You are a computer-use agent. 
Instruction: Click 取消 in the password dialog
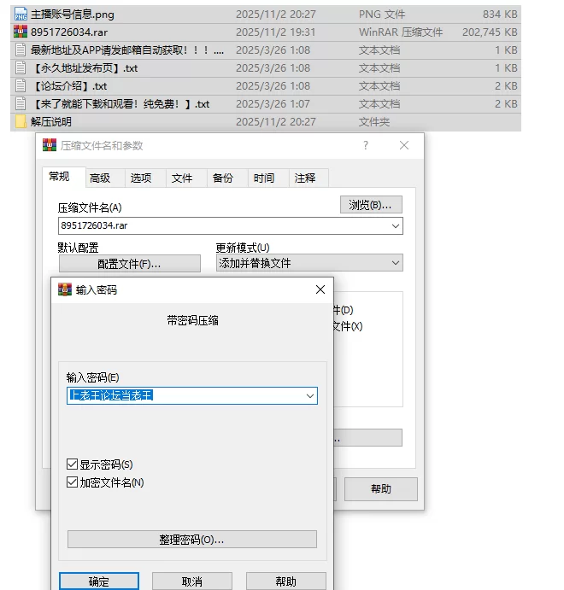click(192, 581)
